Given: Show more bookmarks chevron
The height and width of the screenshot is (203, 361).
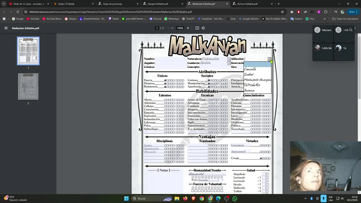Looking at the screenshot, I should pyautogui.click(x=325, y=19).
